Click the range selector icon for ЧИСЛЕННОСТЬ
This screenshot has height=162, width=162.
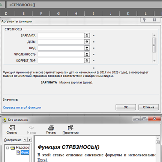(87, 54)
